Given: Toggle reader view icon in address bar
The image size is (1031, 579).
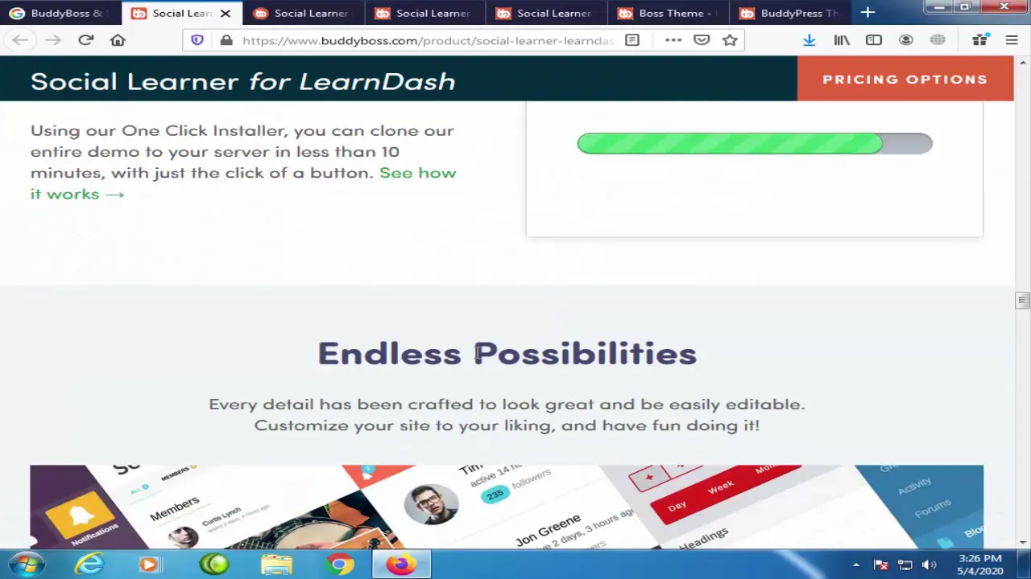Looking at the screenshot, I should click(632, 40).
